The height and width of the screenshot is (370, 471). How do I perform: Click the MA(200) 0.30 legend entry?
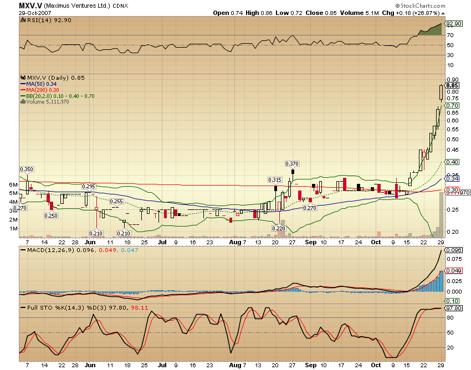coord(42,90)
